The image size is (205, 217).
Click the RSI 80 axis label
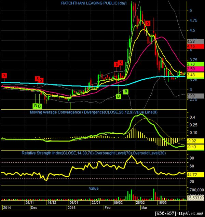[x=192, y=158]
